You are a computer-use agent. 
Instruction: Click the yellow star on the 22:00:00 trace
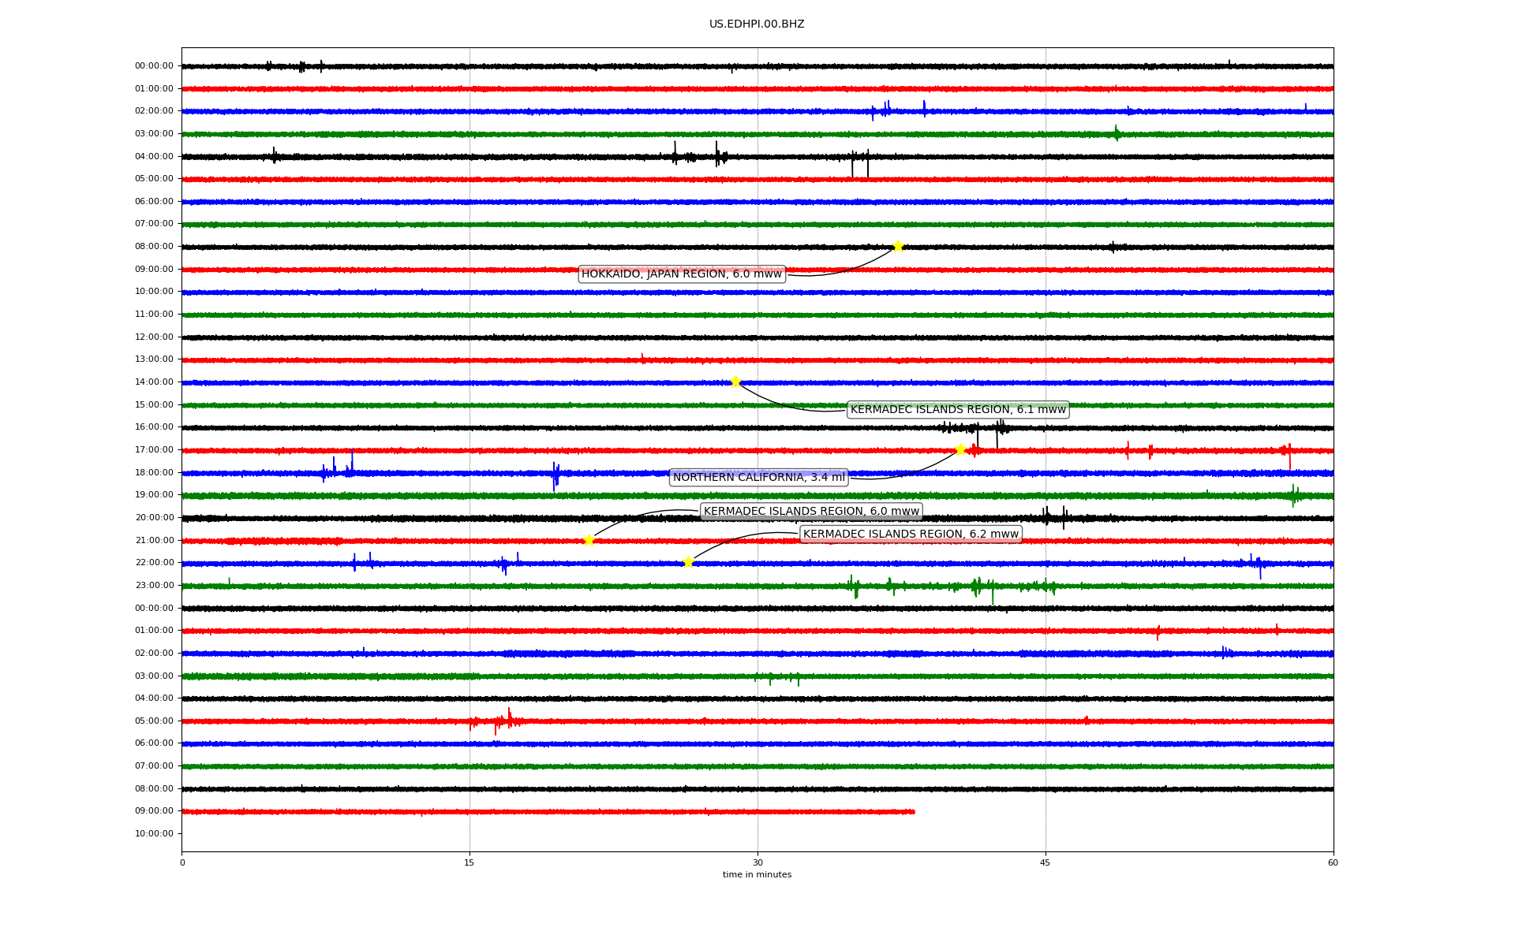[688, 562]
